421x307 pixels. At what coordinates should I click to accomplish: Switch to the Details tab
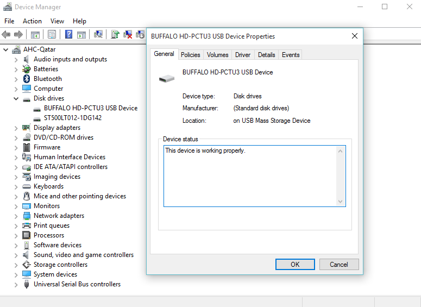pyautogui.click(x=267, y=54)
